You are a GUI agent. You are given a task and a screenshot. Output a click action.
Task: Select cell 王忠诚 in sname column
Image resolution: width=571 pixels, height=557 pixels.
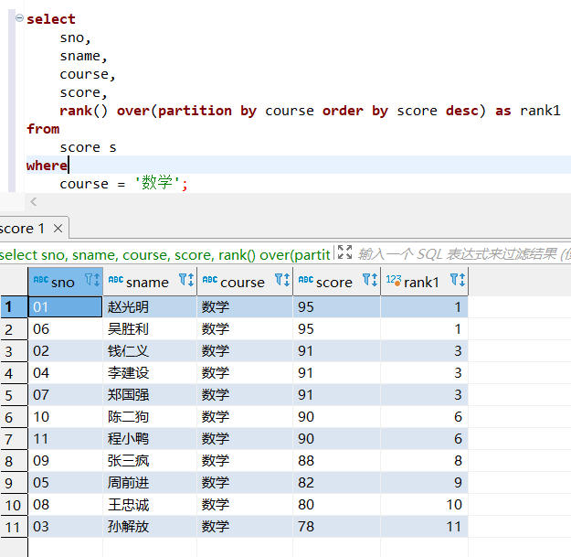click(x=150, y=505)
